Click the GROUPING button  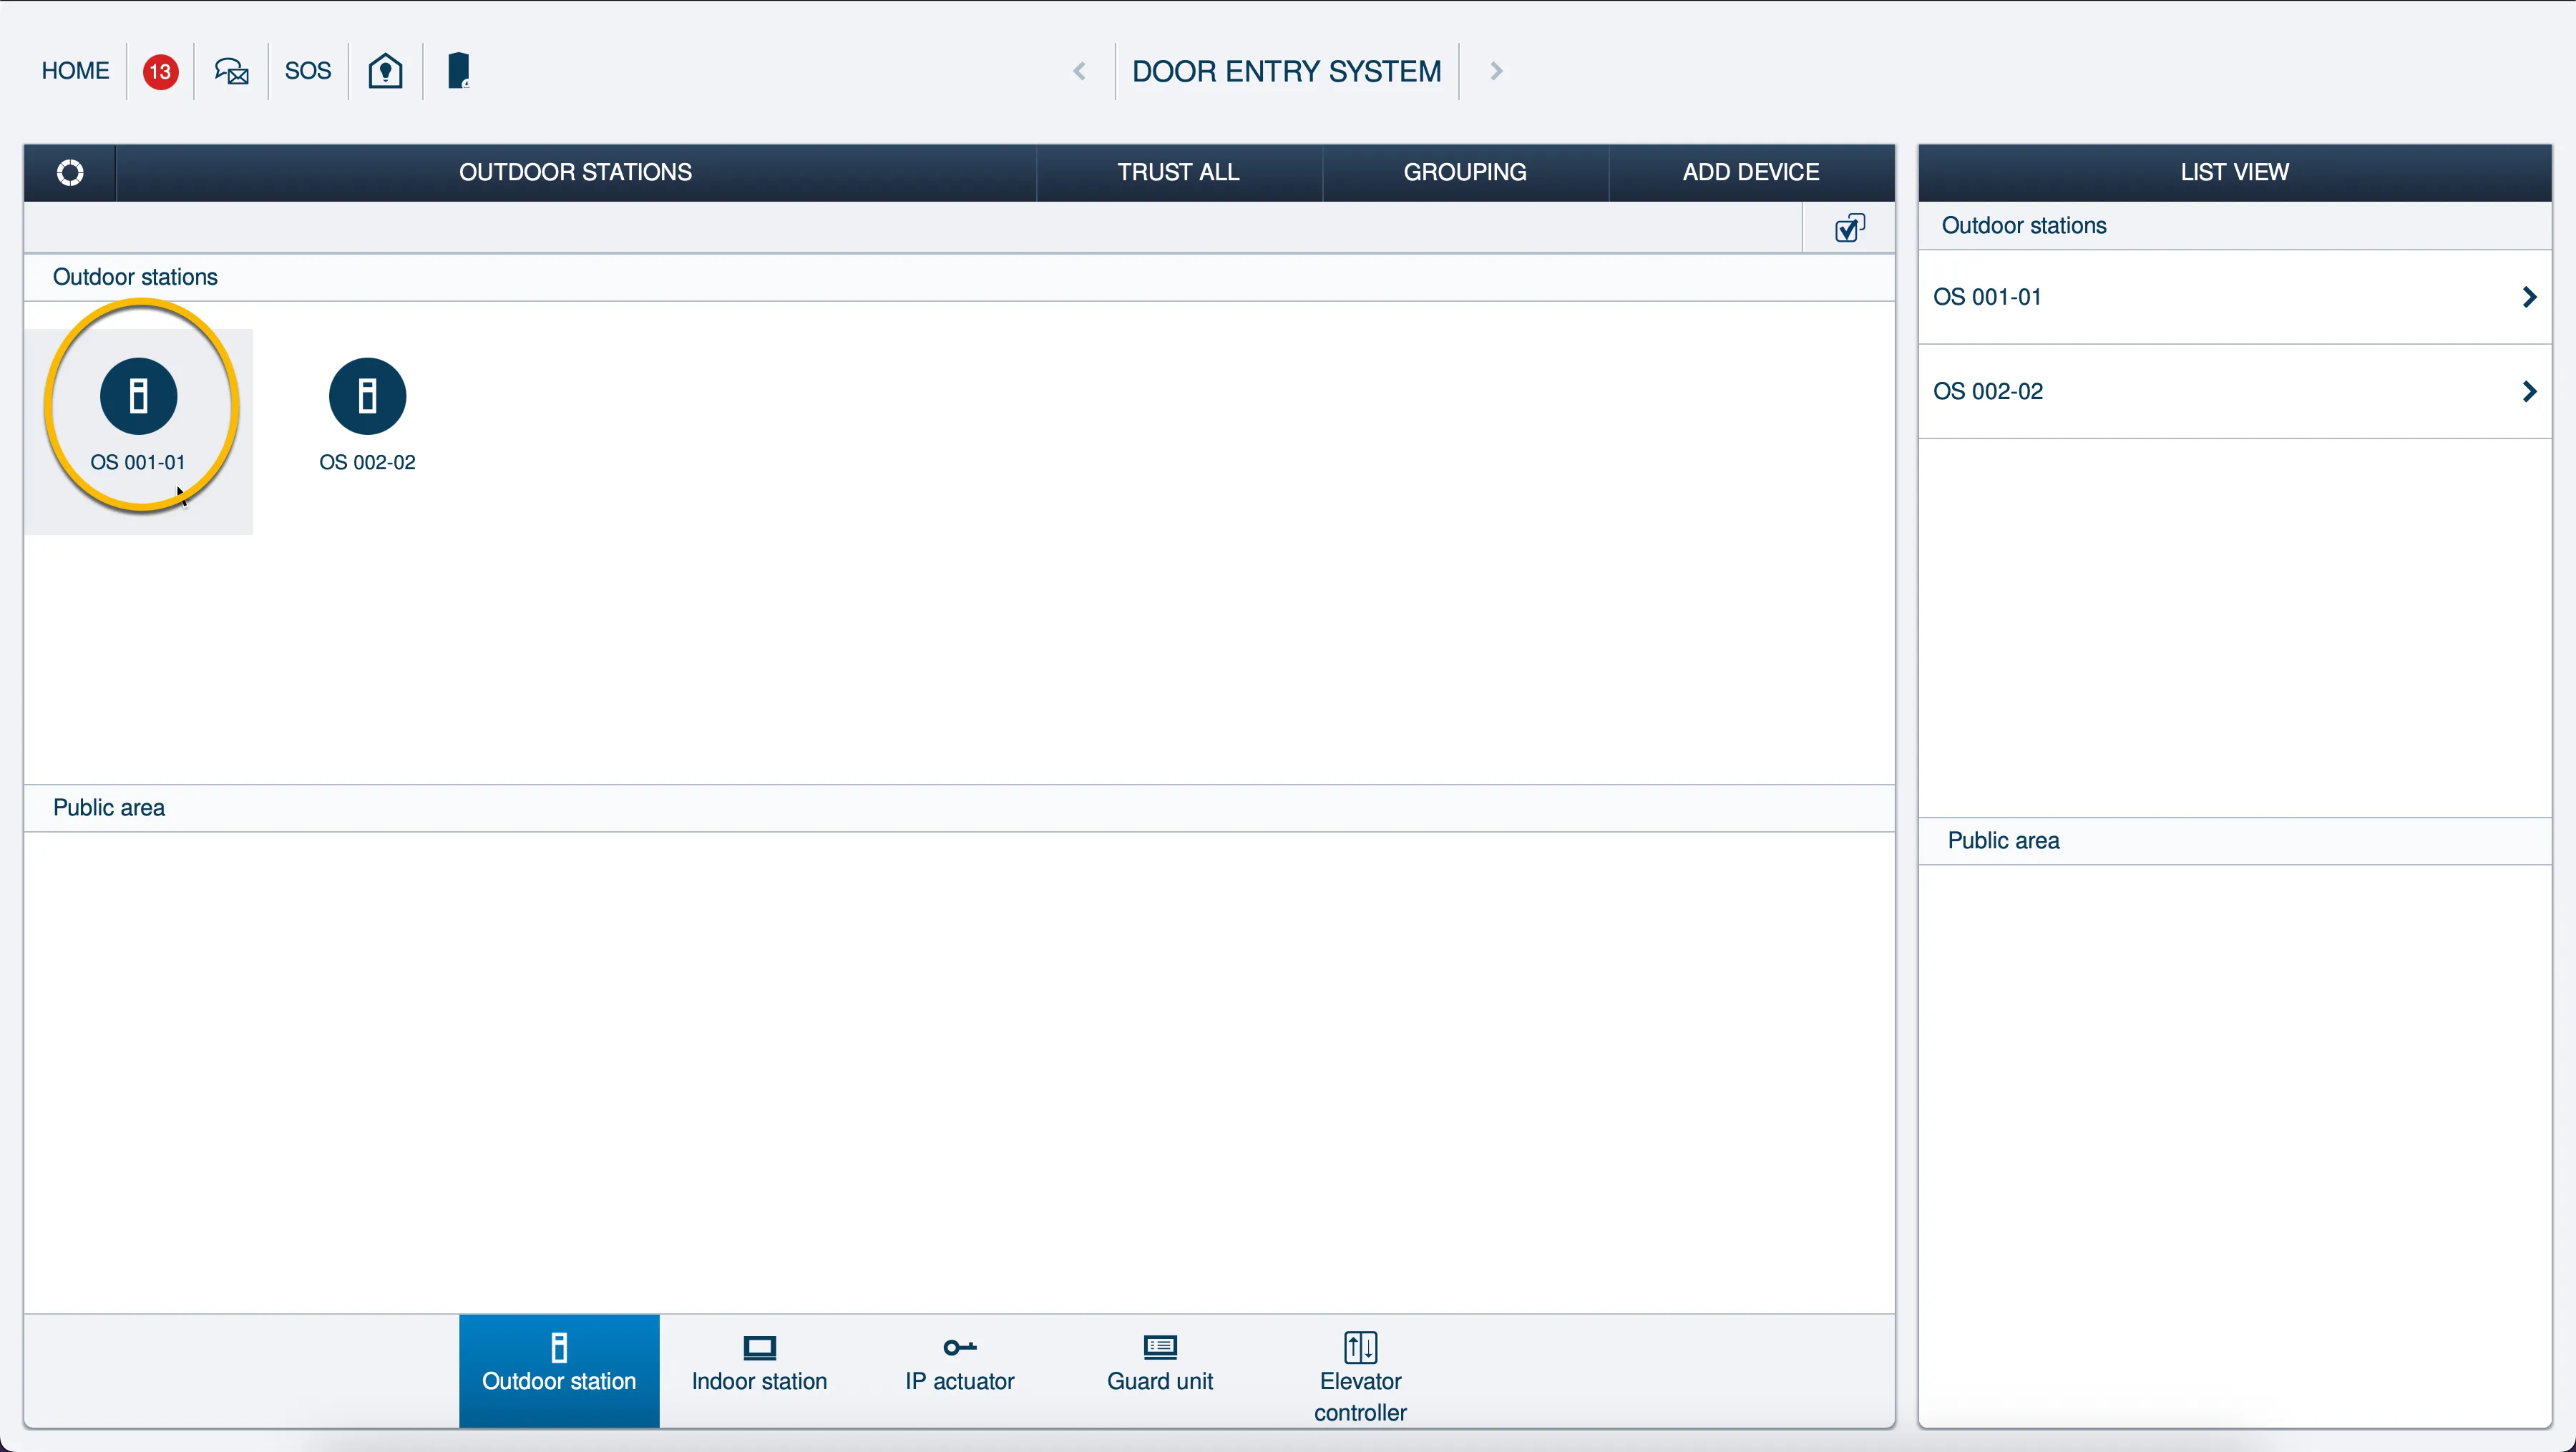pyautogui.click(x=1465, y=172)
